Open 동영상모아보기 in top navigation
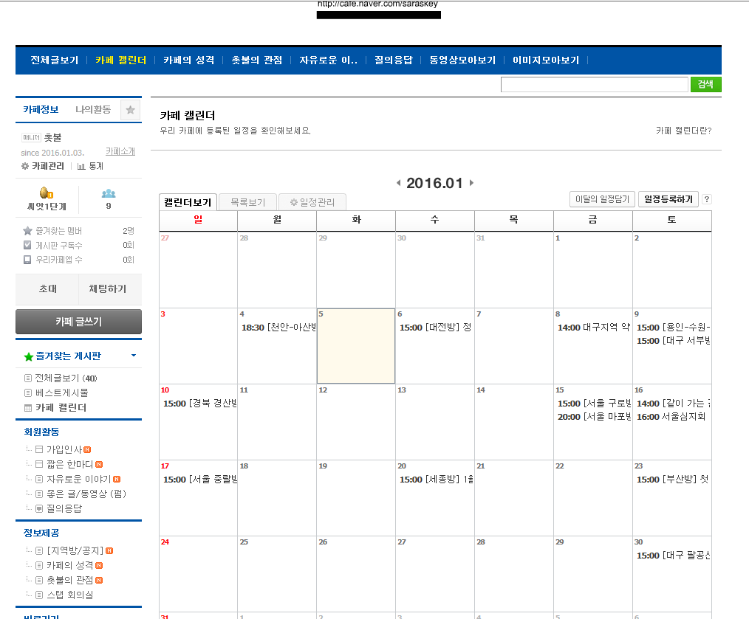This screenshot has width=749, height=619. click(462, 60)
